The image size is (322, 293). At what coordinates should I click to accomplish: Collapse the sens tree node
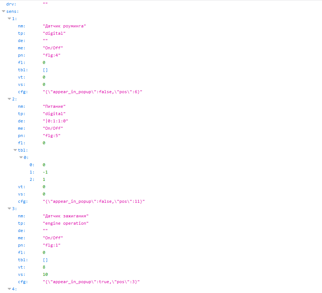4,11
